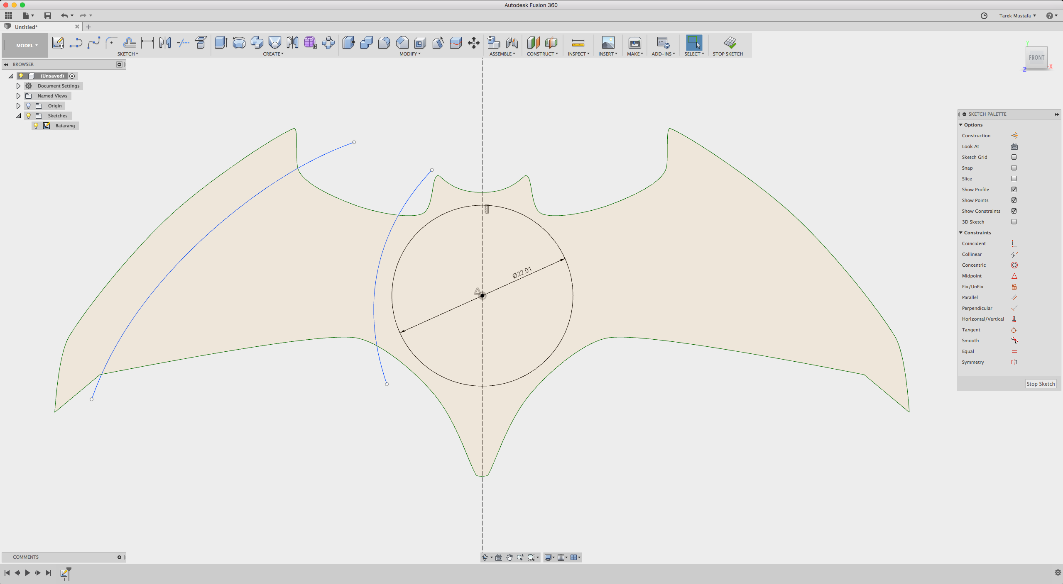The height and width of the screenshot is (584, 1063).
Task: Click the Stop Sketch toolbar icon
Action: coord(730,43)
